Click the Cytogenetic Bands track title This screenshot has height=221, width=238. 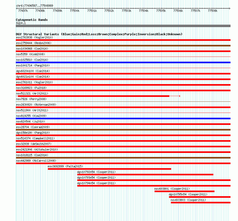click(x=32, y=20)
